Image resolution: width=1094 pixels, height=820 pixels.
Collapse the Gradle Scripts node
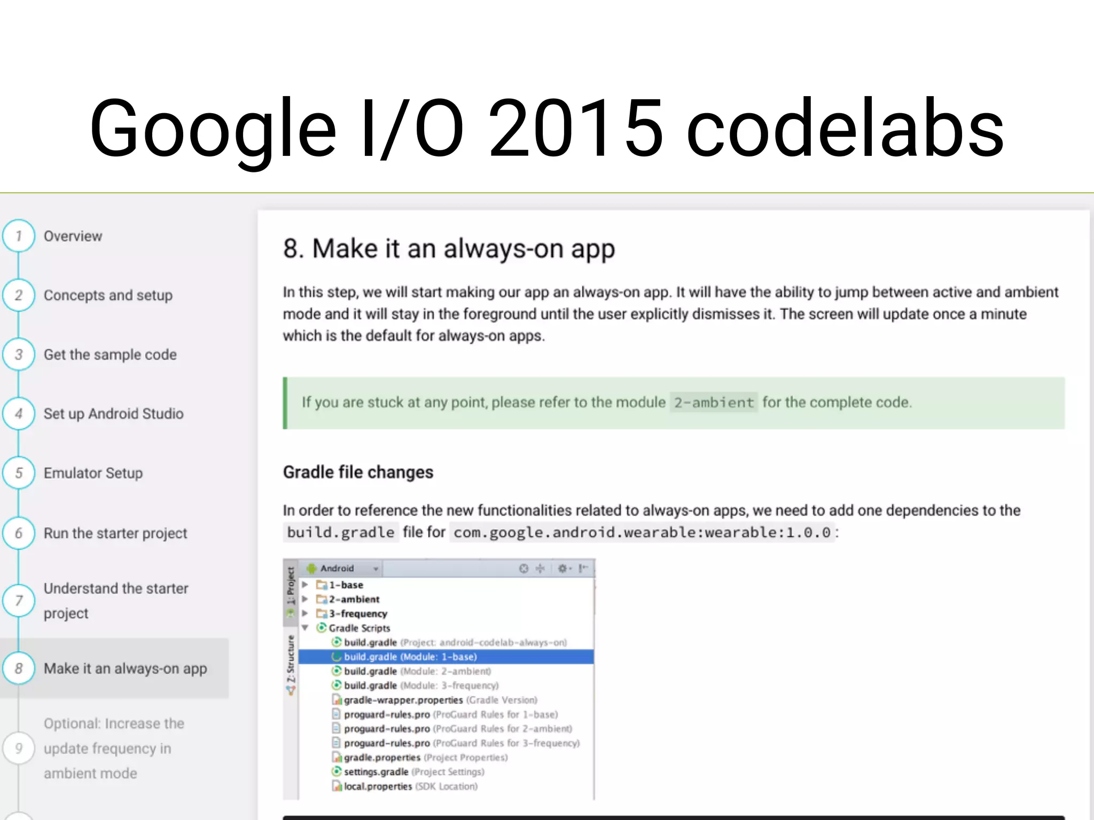(x=305, y=628)
